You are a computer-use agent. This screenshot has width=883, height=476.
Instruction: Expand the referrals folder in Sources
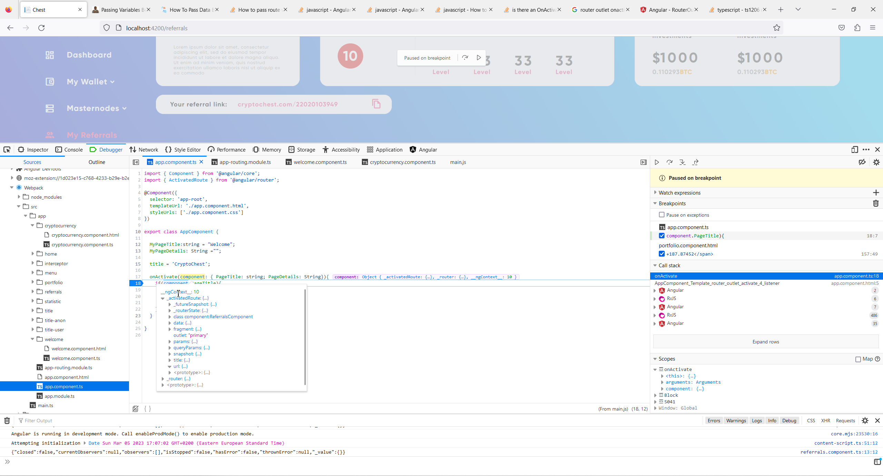[33, 292]
